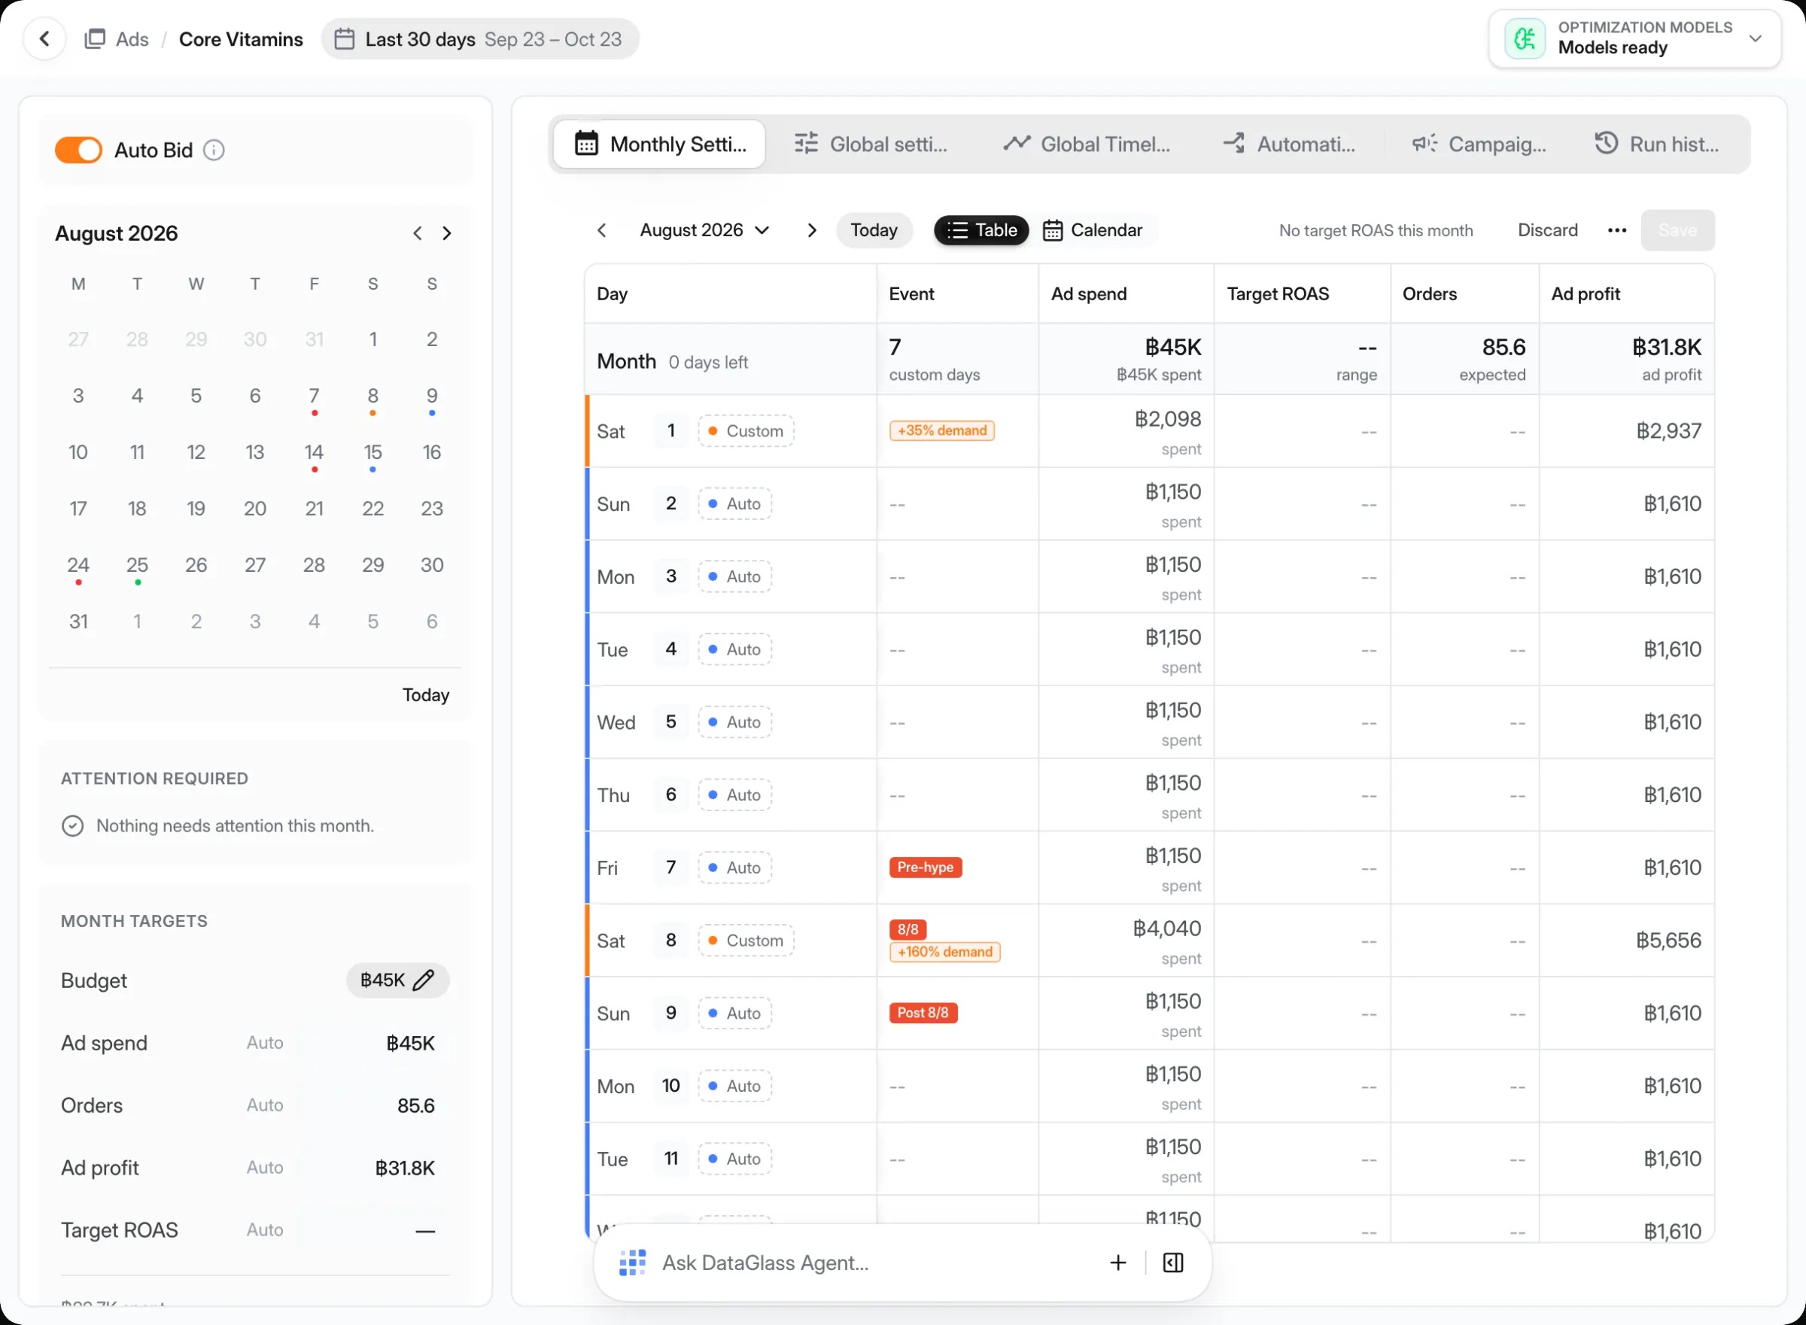
Task: Click the Custom mode chip for Sat 8
Action: pyautogui.click(x=746, y=940)
